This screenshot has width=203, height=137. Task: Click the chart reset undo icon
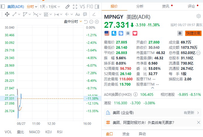click(86, 22)
